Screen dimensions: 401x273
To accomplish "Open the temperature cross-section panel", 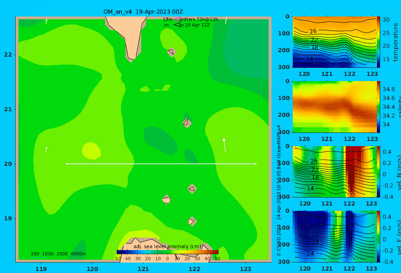I will (x=334, y=42).
